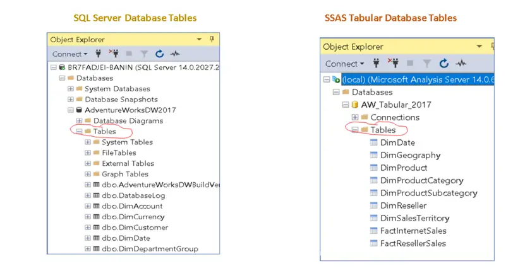Expand the Graph Tables folder
Screen dimensions: 525x271
click(88, 174)
